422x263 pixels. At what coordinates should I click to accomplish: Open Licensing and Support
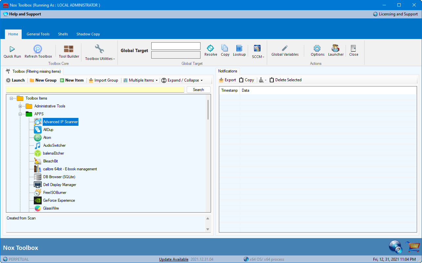[x=395, y=14]
